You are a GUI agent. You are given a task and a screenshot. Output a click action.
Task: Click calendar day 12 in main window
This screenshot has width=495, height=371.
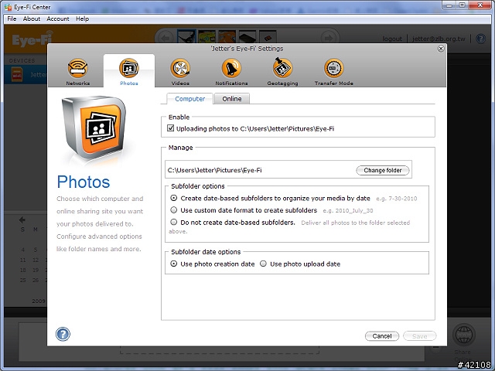pos(36,260)
